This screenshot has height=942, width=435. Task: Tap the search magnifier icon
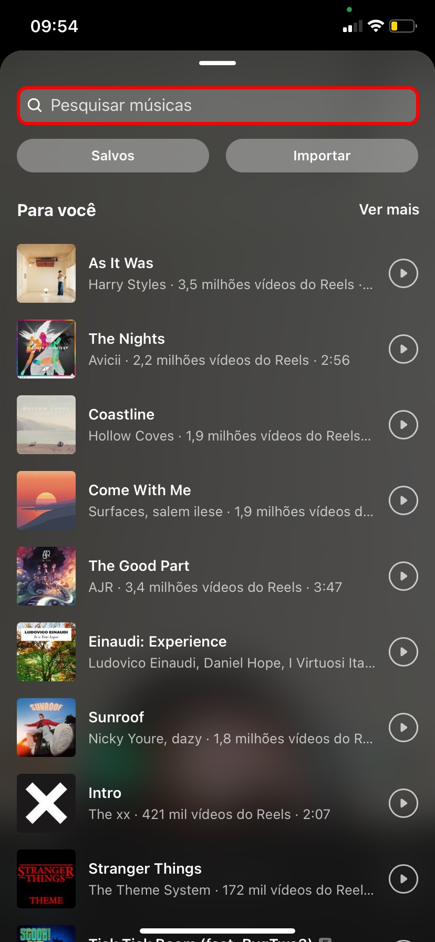[35, 105]
